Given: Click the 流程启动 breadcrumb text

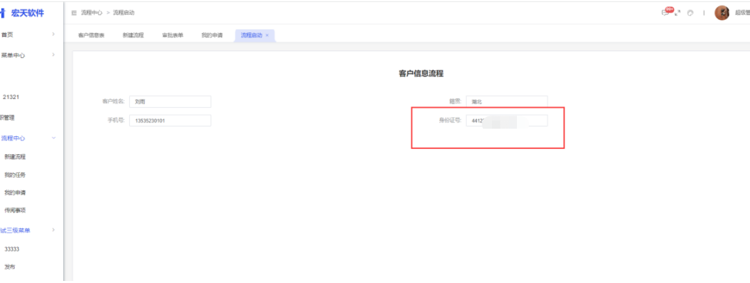Looking at the screenshot, I should (x=123, y=13).
